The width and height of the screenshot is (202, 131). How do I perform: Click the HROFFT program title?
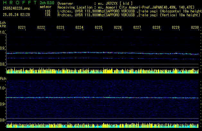tap(20, 3)
